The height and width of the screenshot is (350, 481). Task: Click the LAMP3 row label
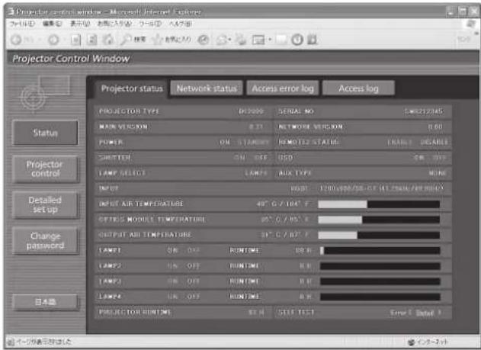[110, 281]
